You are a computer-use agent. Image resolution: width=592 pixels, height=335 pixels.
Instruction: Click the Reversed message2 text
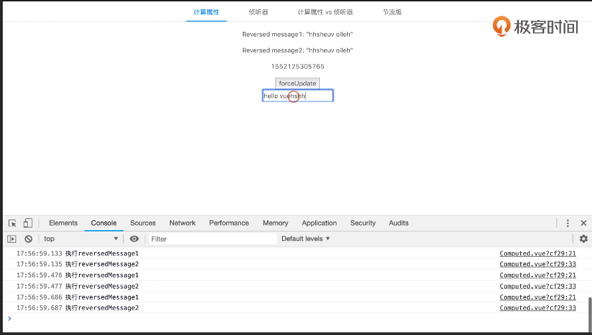point(297,50)
